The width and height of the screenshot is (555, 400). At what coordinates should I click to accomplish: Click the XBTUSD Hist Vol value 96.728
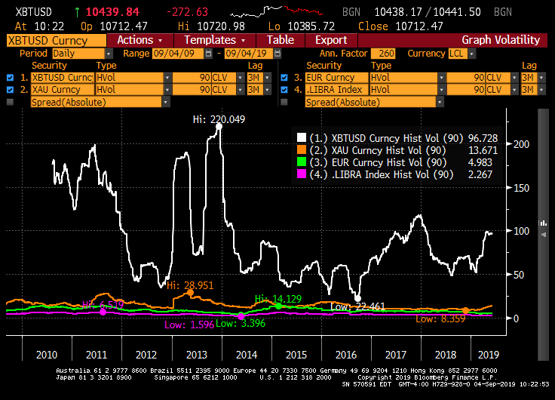click(483, 138)
